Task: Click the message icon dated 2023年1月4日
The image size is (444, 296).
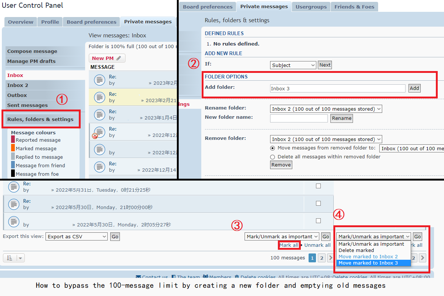Action: click(99, 115)
